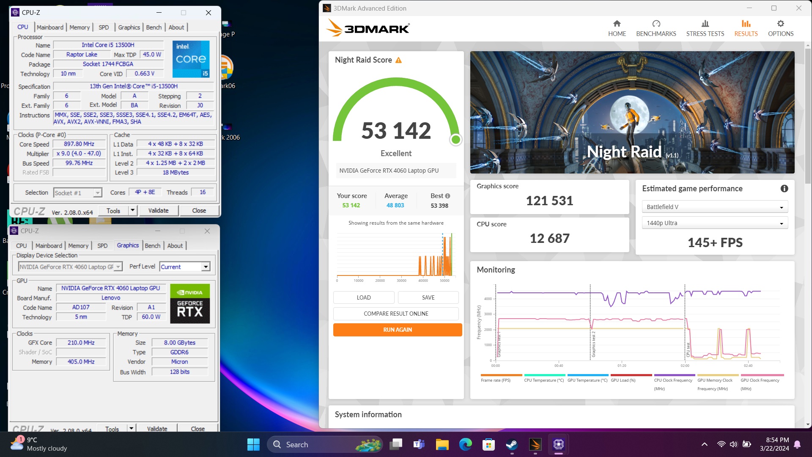Open the weather widget showing 9°C
This screenshot has width=812, height=457.
click(39, 444)
